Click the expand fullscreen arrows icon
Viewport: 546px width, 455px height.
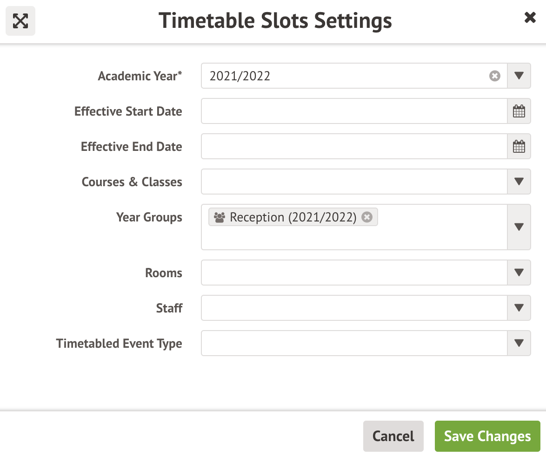point(20,21)
